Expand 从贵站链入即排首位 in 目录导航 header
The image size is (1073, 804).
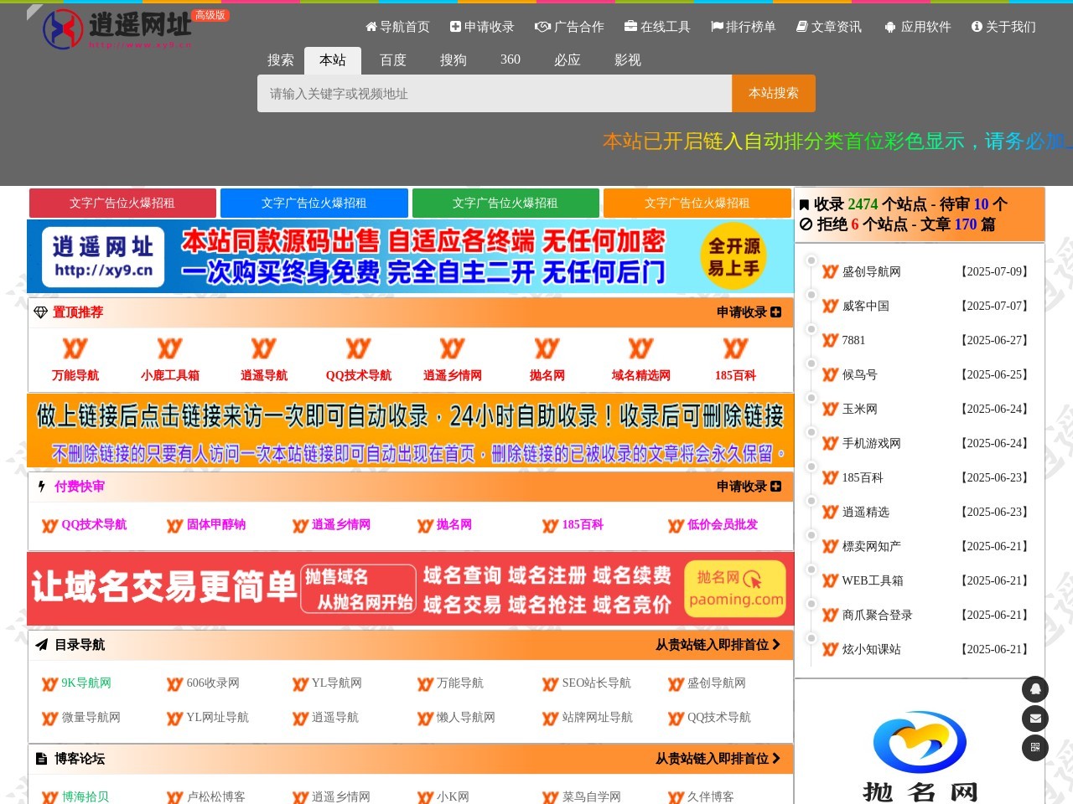(x=718, y=645)
